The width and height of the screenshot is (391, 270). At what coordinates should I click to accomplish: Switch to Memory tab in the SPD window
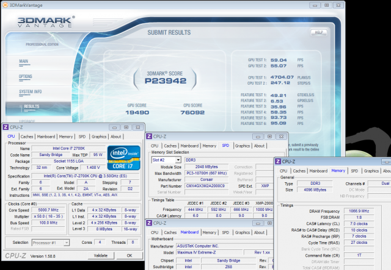tap(209, 146)
